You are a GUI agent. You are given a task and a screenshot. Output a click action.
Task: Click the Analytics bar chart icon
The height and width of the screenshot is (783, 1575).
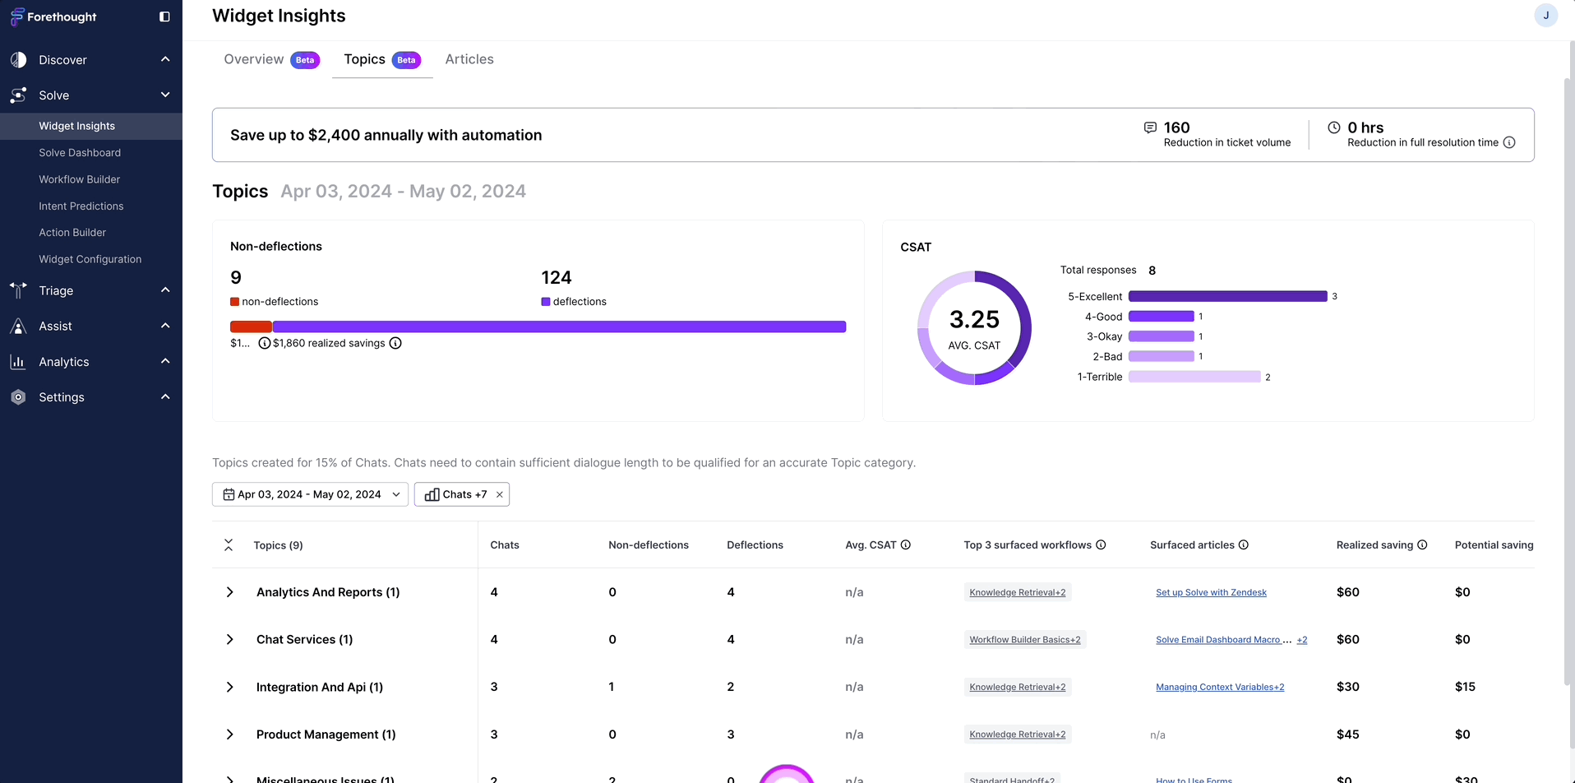(18, 362)
